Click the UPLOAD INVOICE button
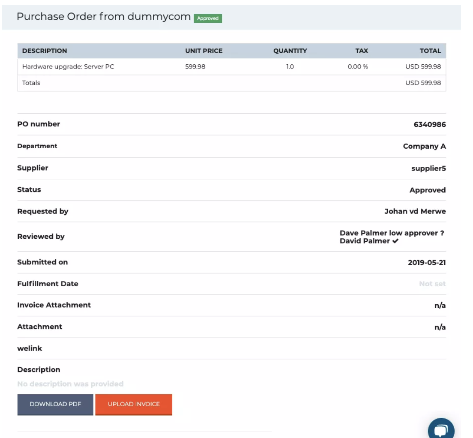The width and height of the screenshot is (473, 438). pyautogui.click(x=134, y=405)
